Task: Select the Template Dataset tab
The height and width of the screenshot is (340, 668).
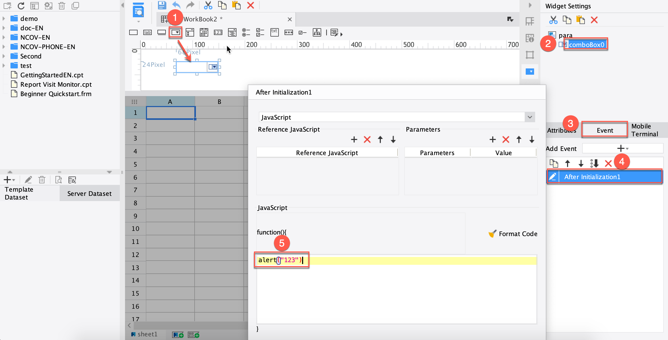Action: [x=30, y=193]
